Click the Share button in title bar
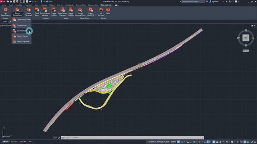This screenshot has width=257, height=144. [x=49, y=2]
